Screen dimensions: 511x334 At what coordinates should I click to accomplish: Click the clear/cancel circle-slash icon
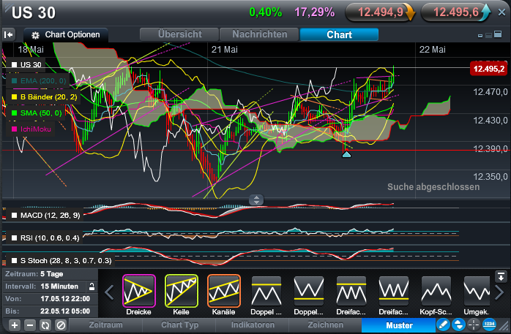click(x=61, y=325)
